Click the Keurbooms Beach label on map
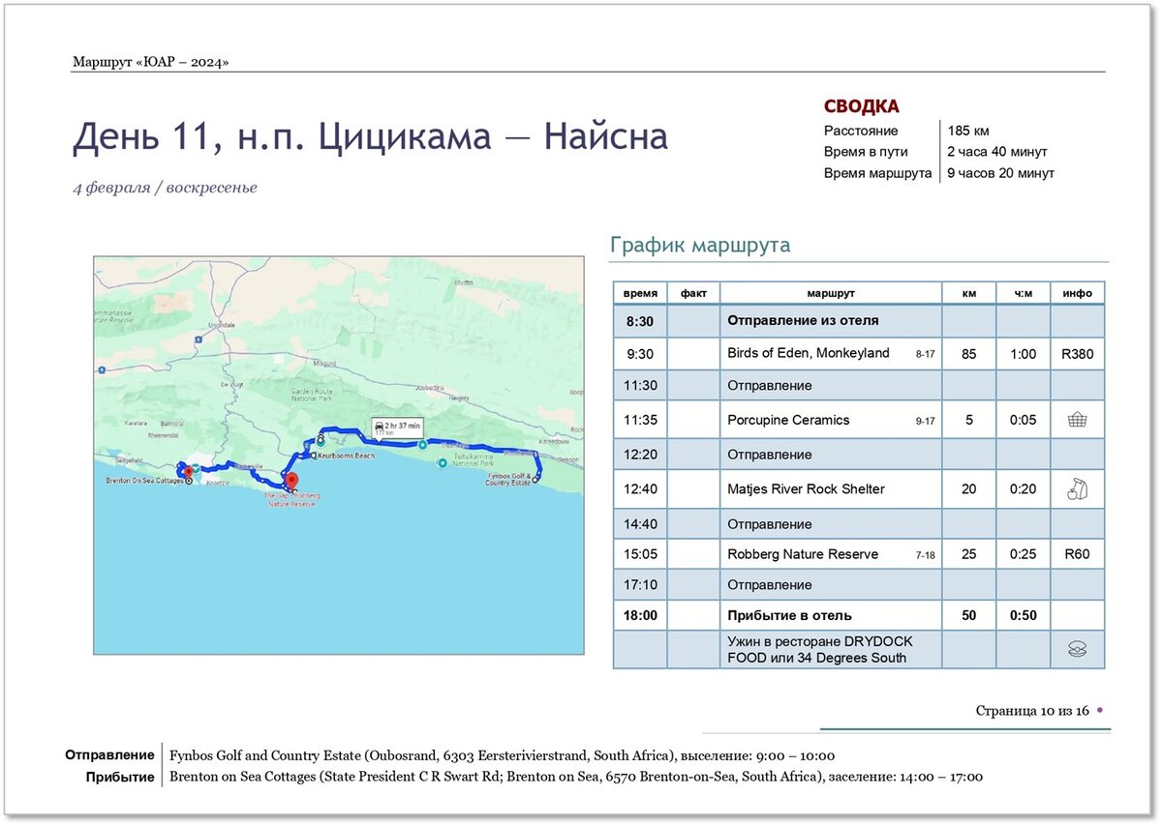Viewport: 1162px width, 826px height. (347, 455)
